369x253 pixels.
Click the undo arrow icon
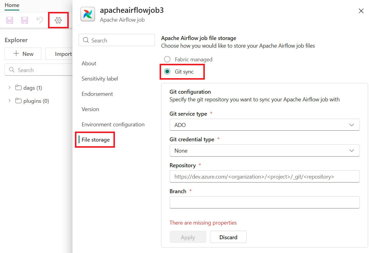(x=40, y=20)
